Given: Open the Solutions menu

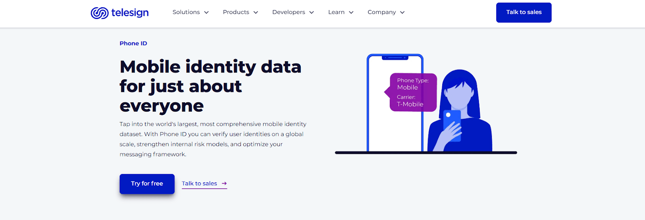Looking at the screenshot, I should [x=186, y=12].
